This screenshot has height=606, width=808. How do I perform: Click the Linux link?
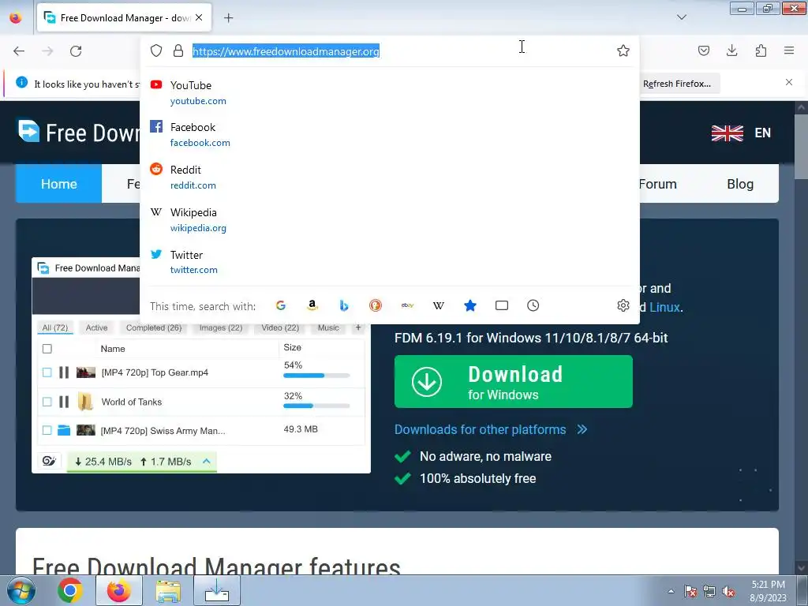click(664, 307)
